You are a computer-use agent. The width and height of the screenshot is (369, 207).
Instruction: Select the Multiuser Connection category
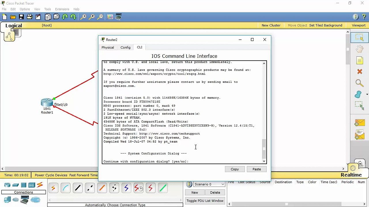point(35,200)
